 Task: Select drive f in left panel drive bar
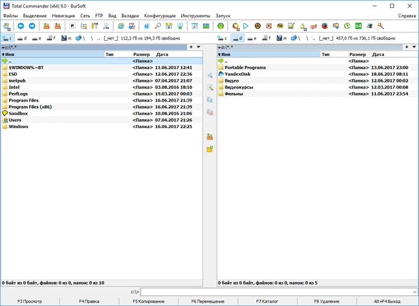click(x=51, y=38)
